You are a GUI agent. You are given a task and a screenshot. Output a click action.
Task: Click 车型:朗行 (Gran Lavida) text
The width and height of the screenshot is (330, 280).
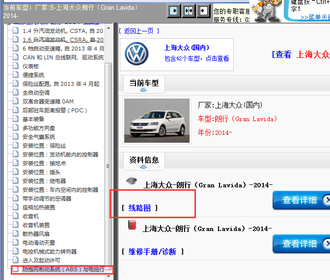pos(237,119)
